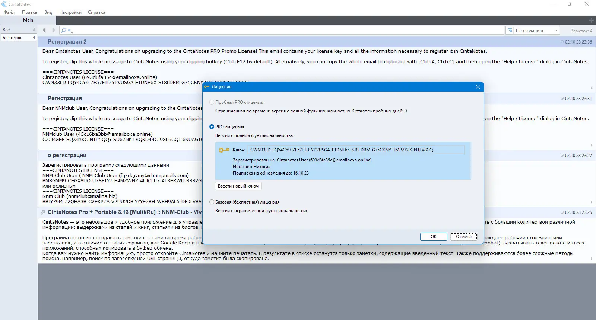596x320 pixels.
Task: Open the По созданию sort dropdown
Action: tap(536, 31)
